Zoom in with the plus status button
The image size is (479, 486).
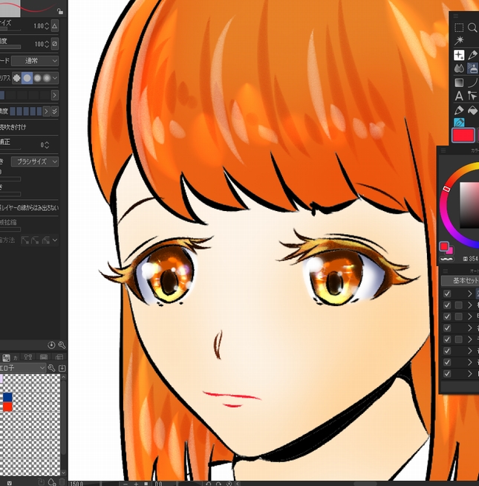(x=136, y=484)
